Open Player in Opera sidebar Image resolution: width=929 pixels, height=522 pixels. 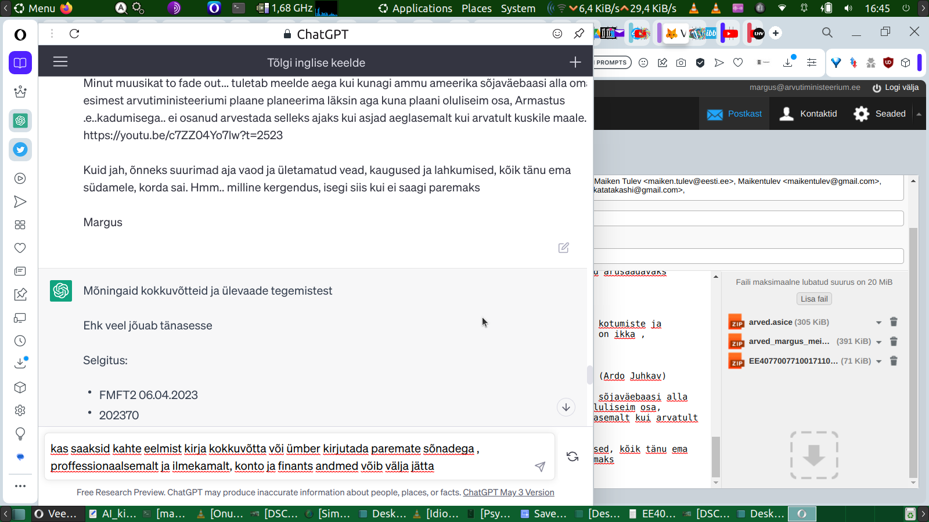coord(20,179)
